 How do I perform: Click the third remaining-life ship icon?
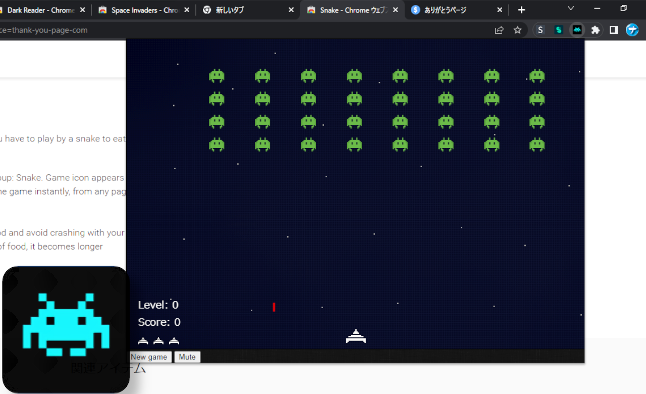coord(174,341)
